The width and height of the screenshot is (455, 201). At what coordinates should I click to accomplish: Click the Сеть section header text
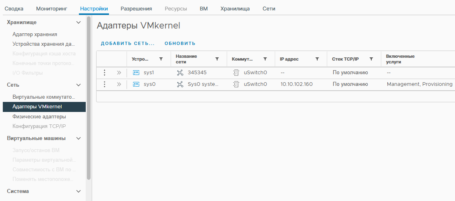click(x=13, y=85)
